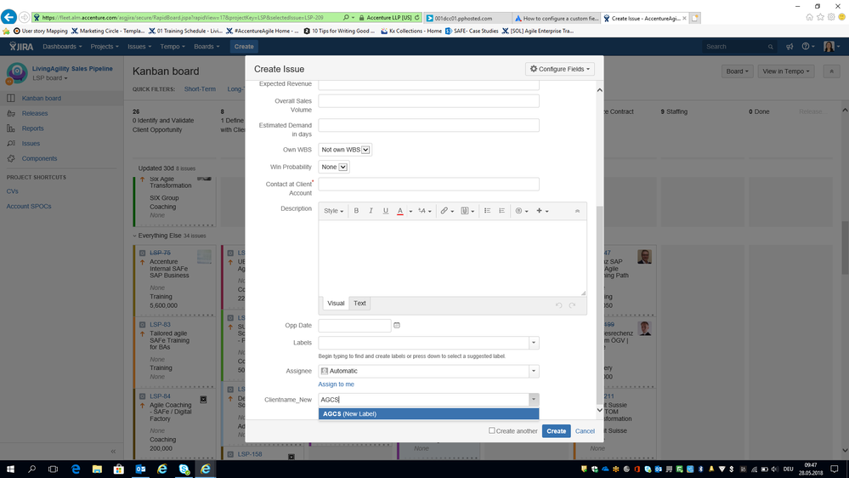Select the AGCS (New Label) suggestion
The image size is (849, 478).
[428, 413]
